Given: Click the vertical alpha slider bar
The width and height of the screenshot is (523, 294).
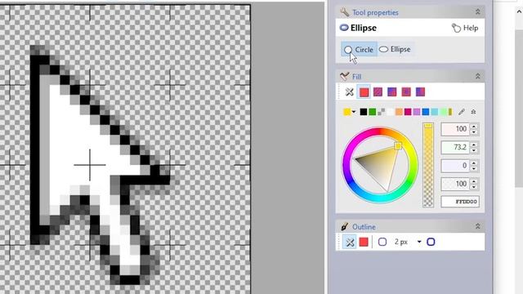Looking at the screenshot, I should coord(428,165).
